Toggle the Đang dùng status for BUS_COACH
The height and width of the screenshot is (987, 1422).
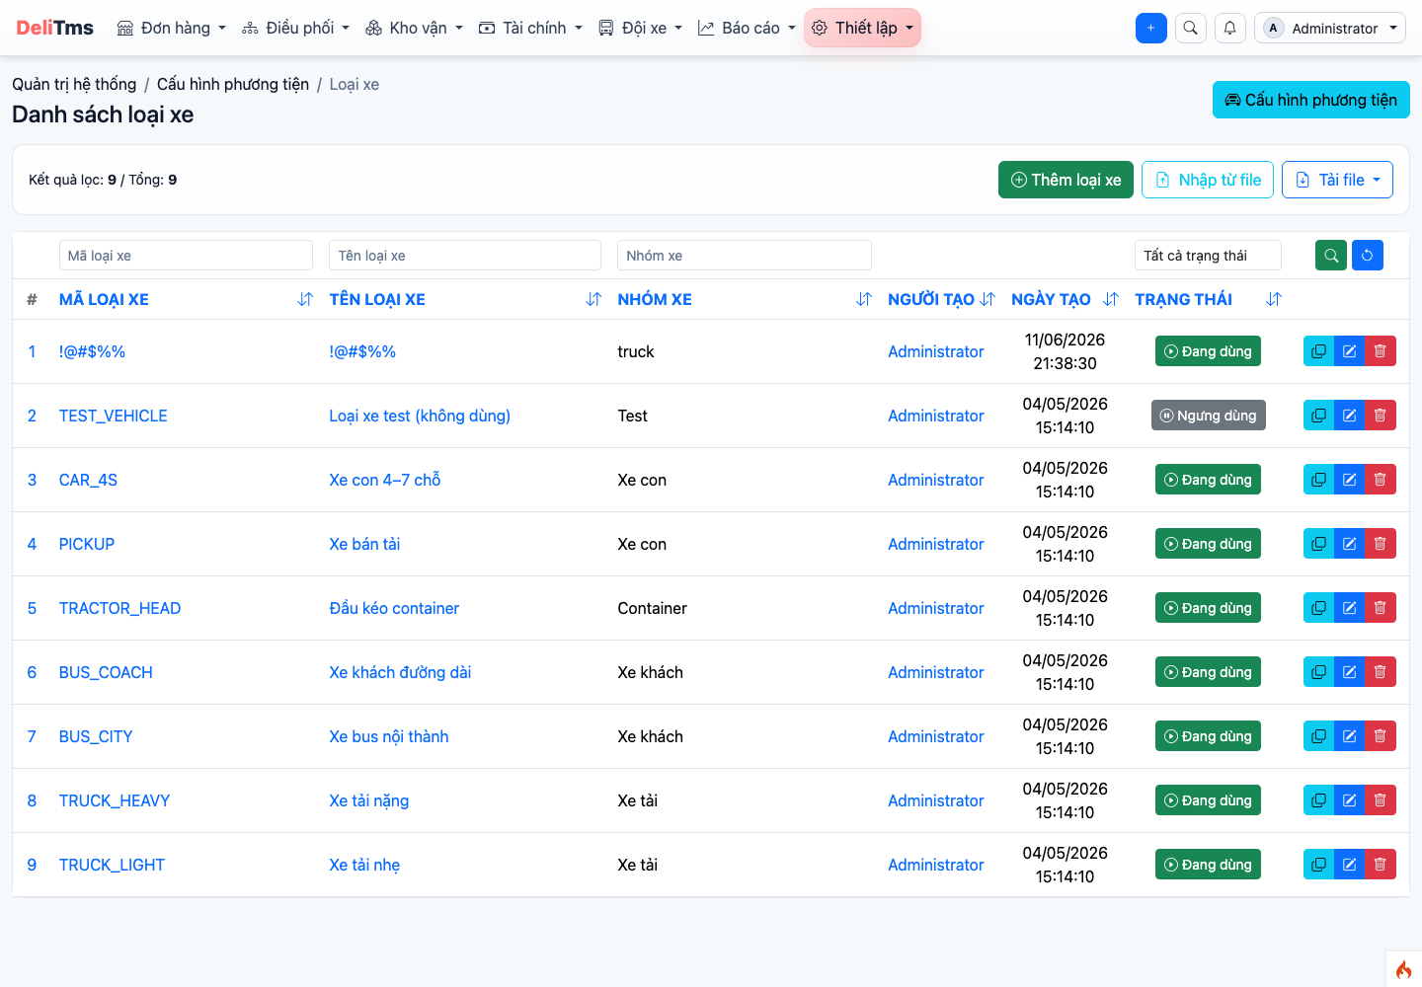(1208, 672)
